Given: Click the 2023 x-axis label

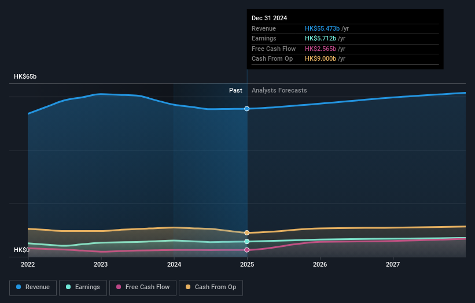Looking at the screenshot, I should pos(101,265).
